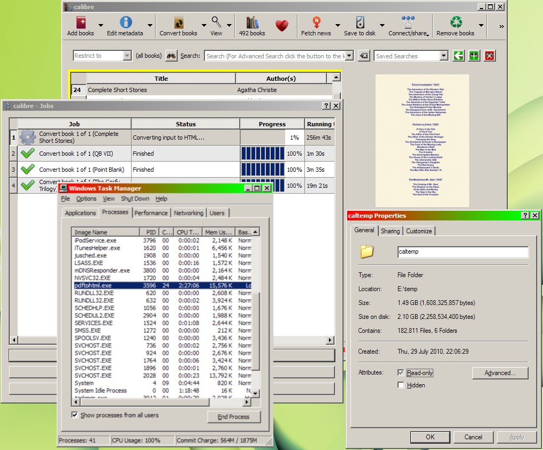Enable the Hidden attribute checkbox
The height and width of the screenshot is (450, 543).
pyautogui.click(x=401, y=385)
